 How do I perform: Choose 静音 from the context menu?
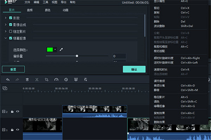[156, 90]
